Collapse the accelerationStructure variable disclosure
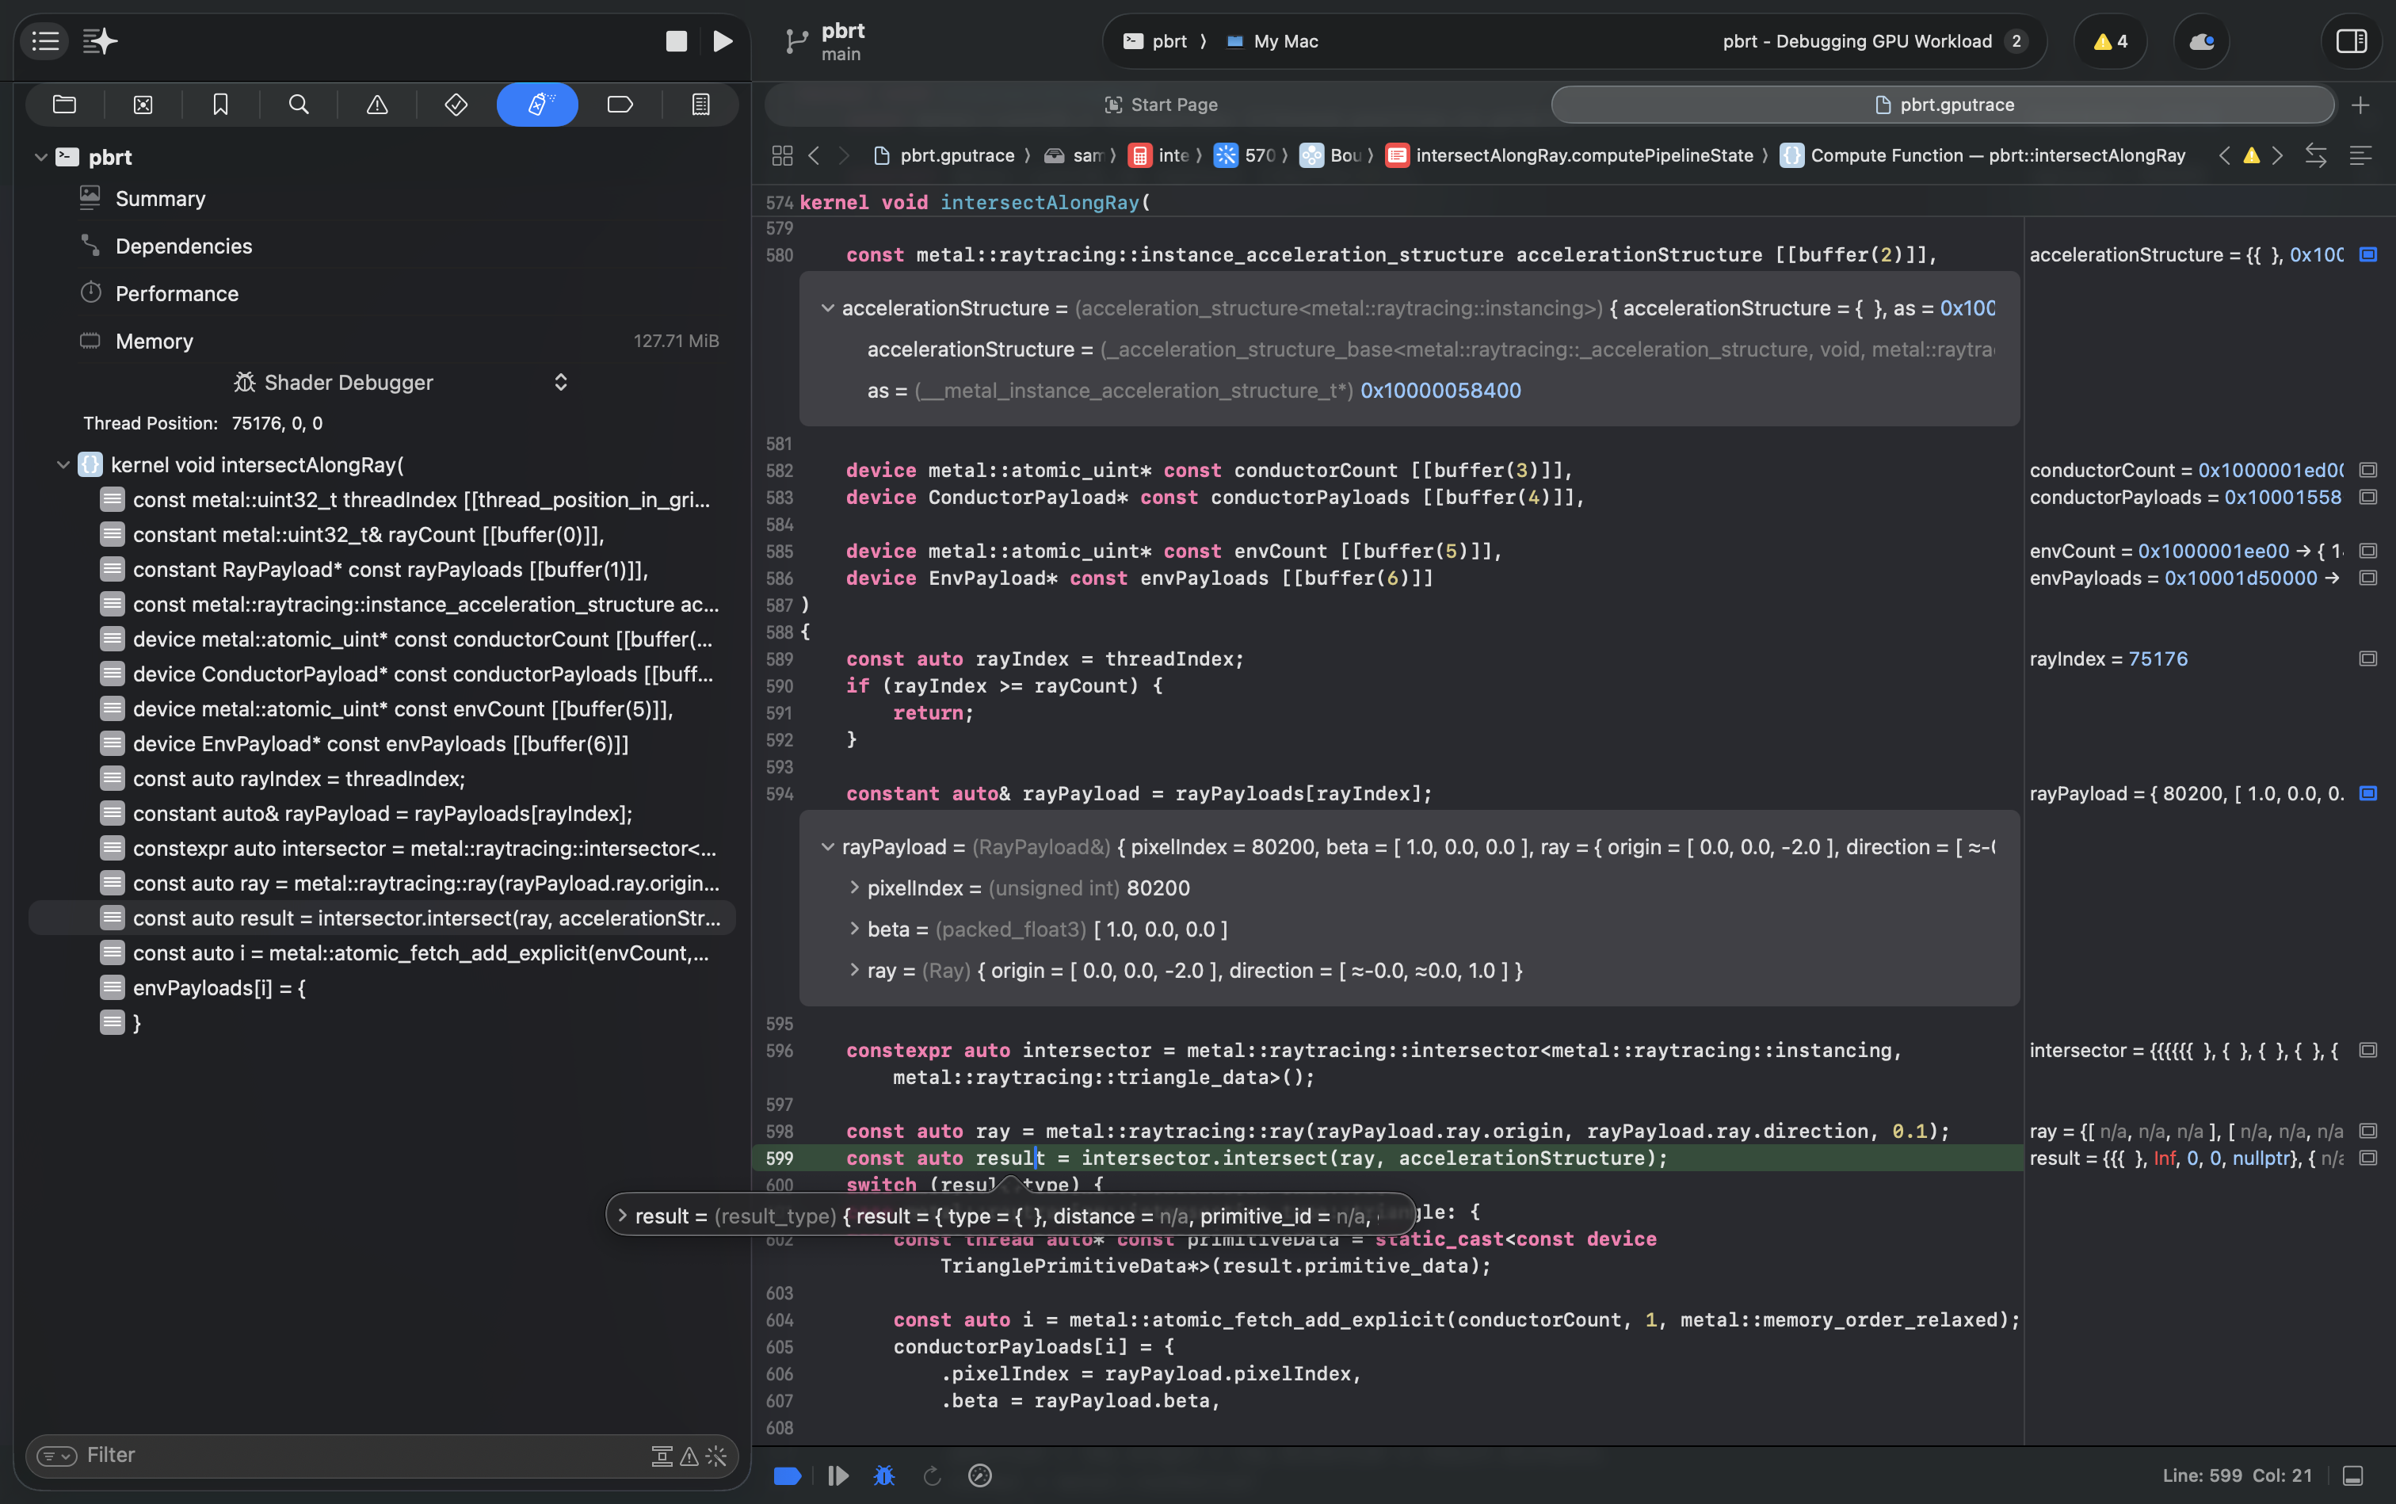Viewport: 2396px width, 1504px height. (826, 308)
